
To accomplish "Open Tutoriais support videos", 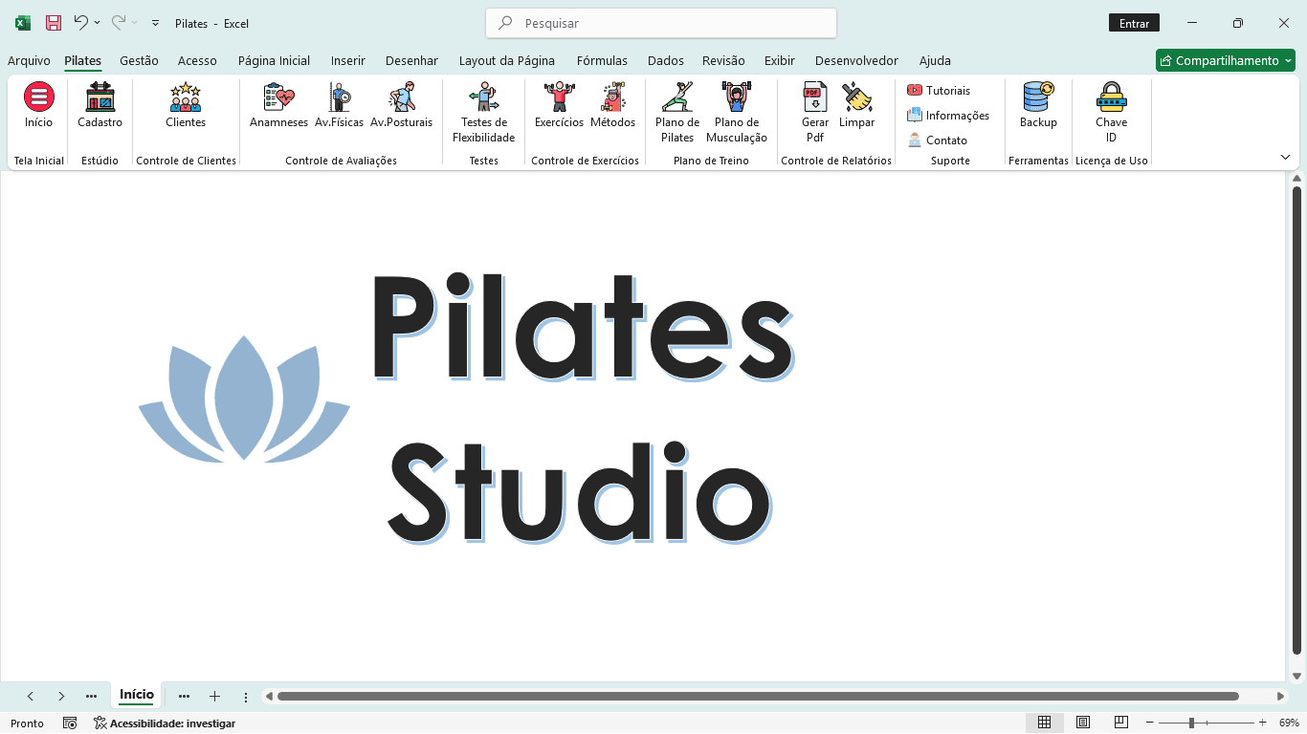I will 939,90.
